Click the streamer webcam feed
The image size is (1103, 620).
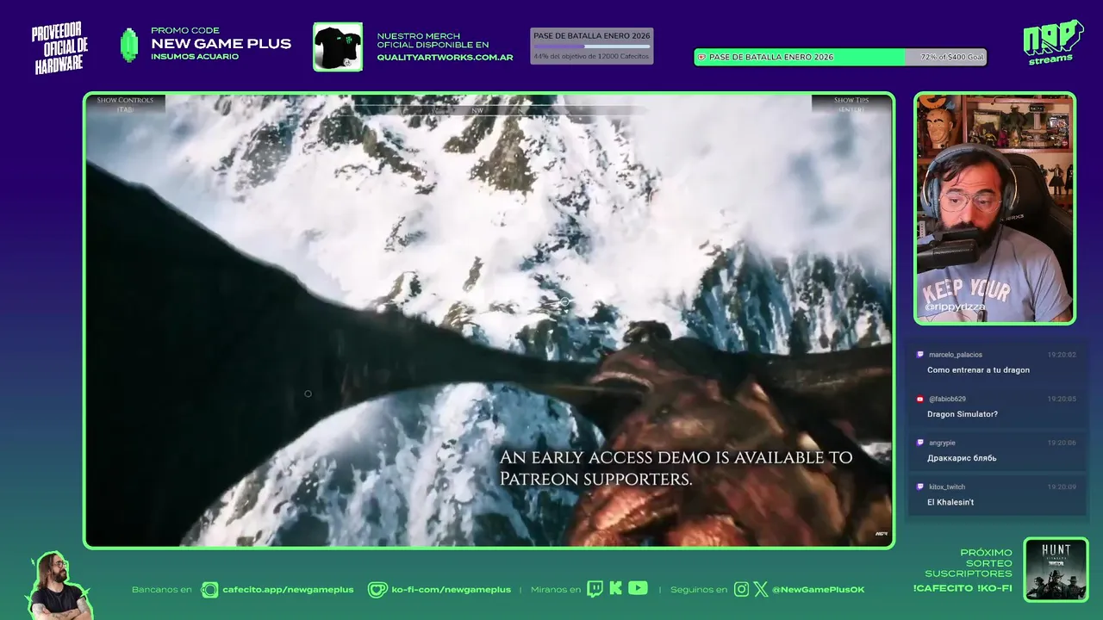[x=994, y=208]
